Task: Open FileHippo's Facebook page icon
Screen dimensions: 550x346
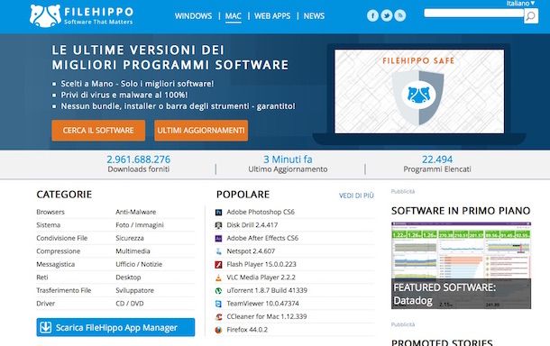Action: pos(372,15)
